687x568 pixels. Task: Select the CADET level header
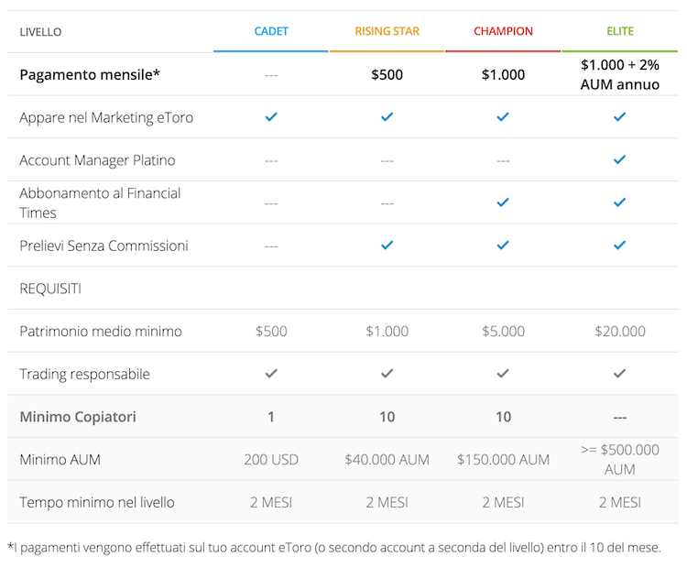(x=271, y=31)
